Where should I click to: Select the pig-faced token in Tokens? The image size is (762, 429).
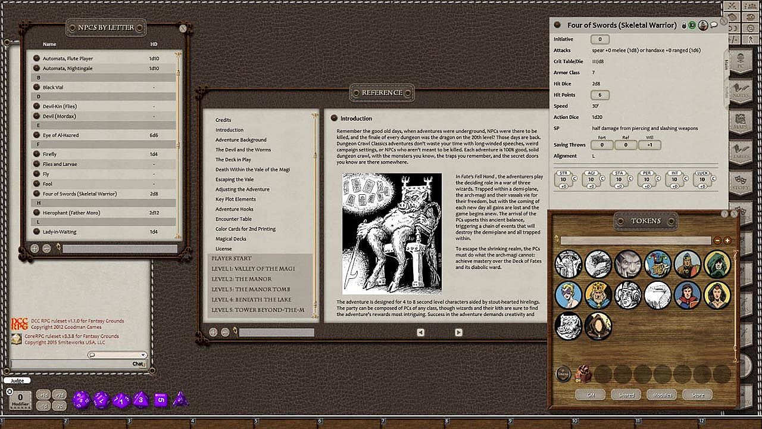tap(569, 326)
